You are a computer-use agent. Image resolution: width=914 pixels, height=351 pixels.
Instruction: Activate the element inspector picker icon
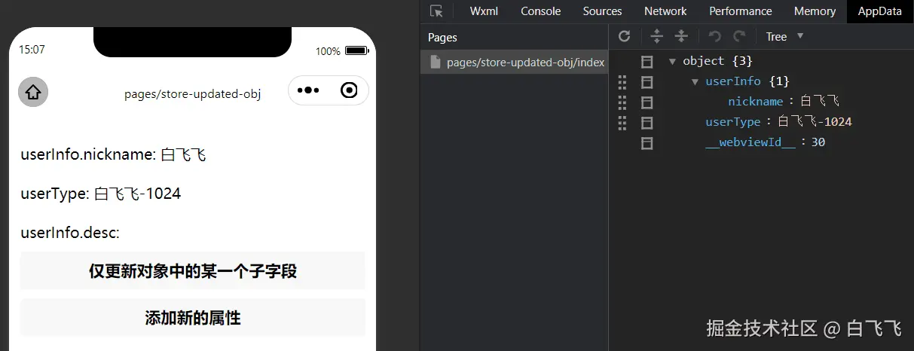(436, 11)
